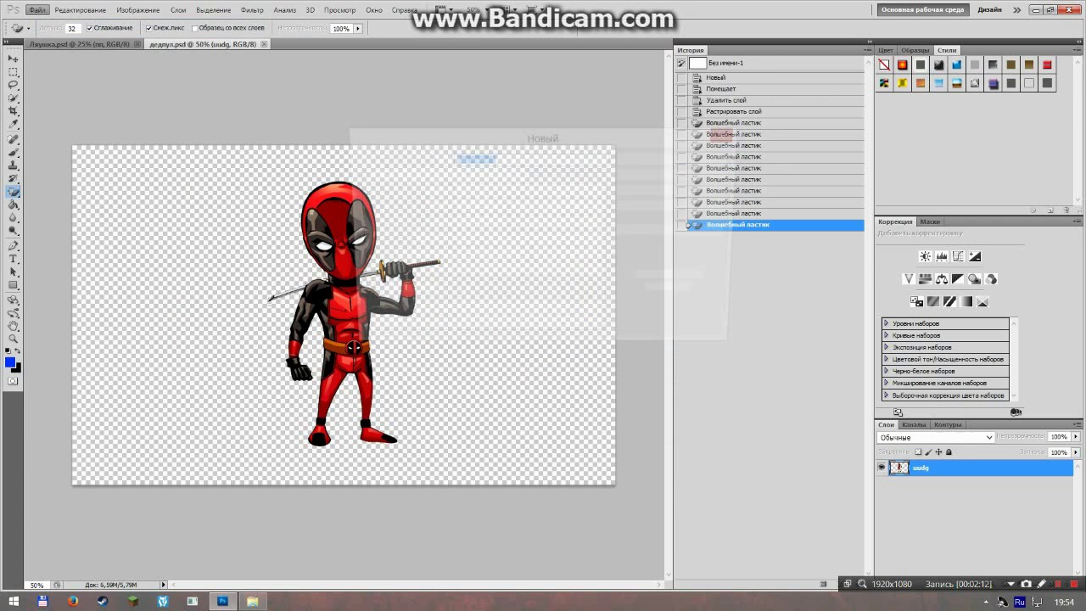Select the Lasso tool
The height and width of the screenshot is (611, 1086).
click(x=14, y=85)
